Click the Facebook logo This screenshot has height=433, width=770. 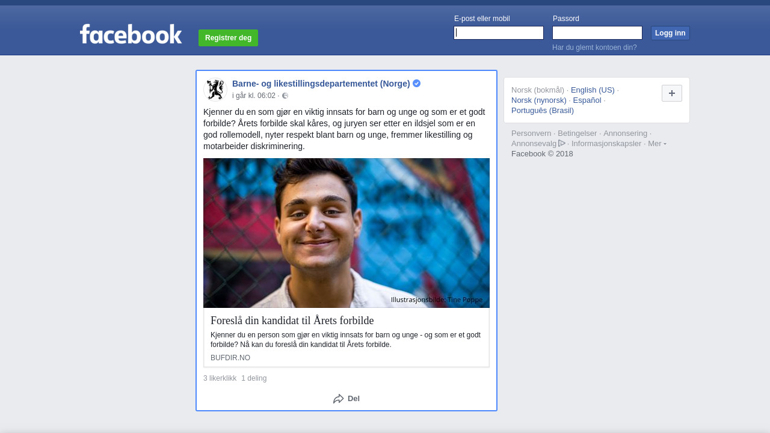coord(131,34)
